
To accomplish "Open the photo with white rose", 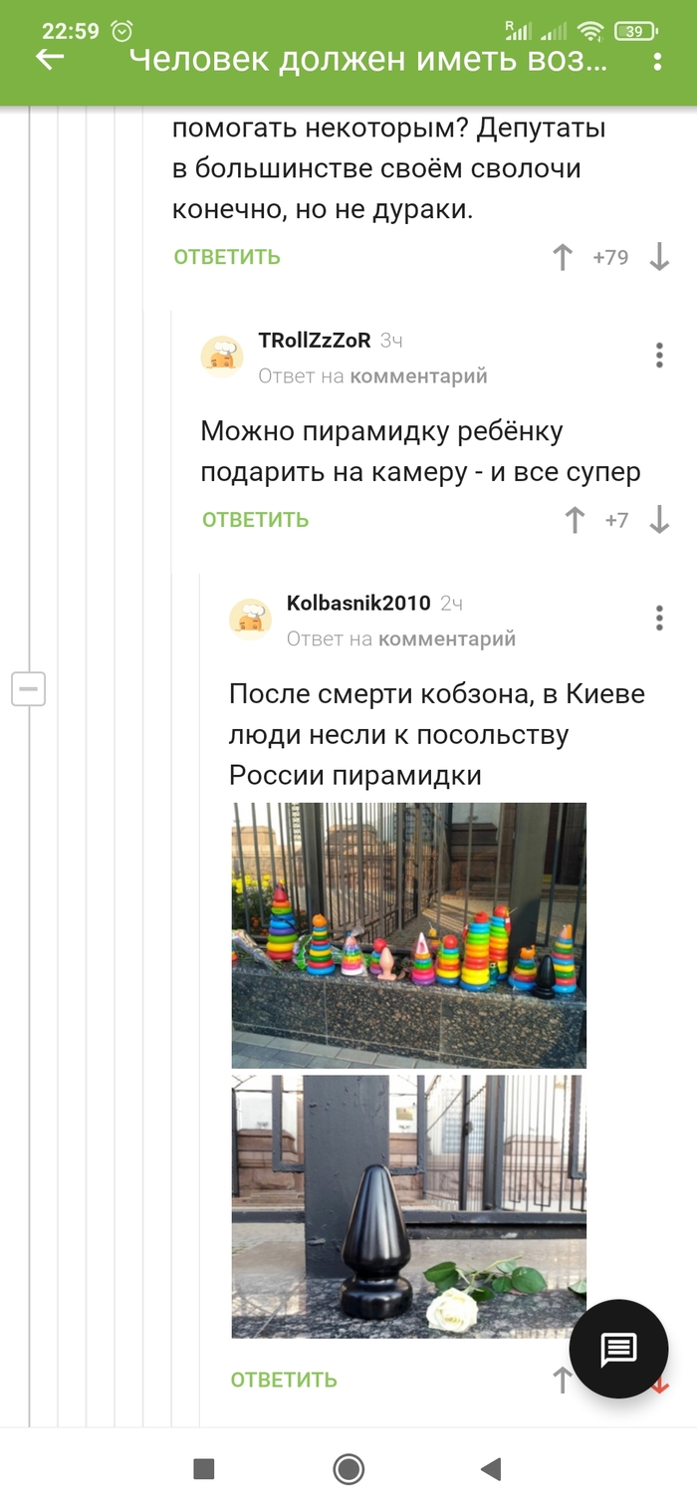I will pyautogui.click(x=409, y=1206).
